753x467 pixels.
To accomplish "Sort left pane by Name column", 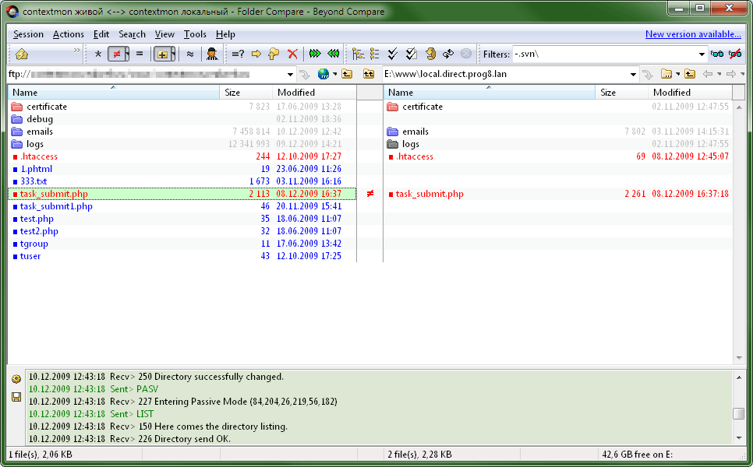I will click(x=114, y=92).
